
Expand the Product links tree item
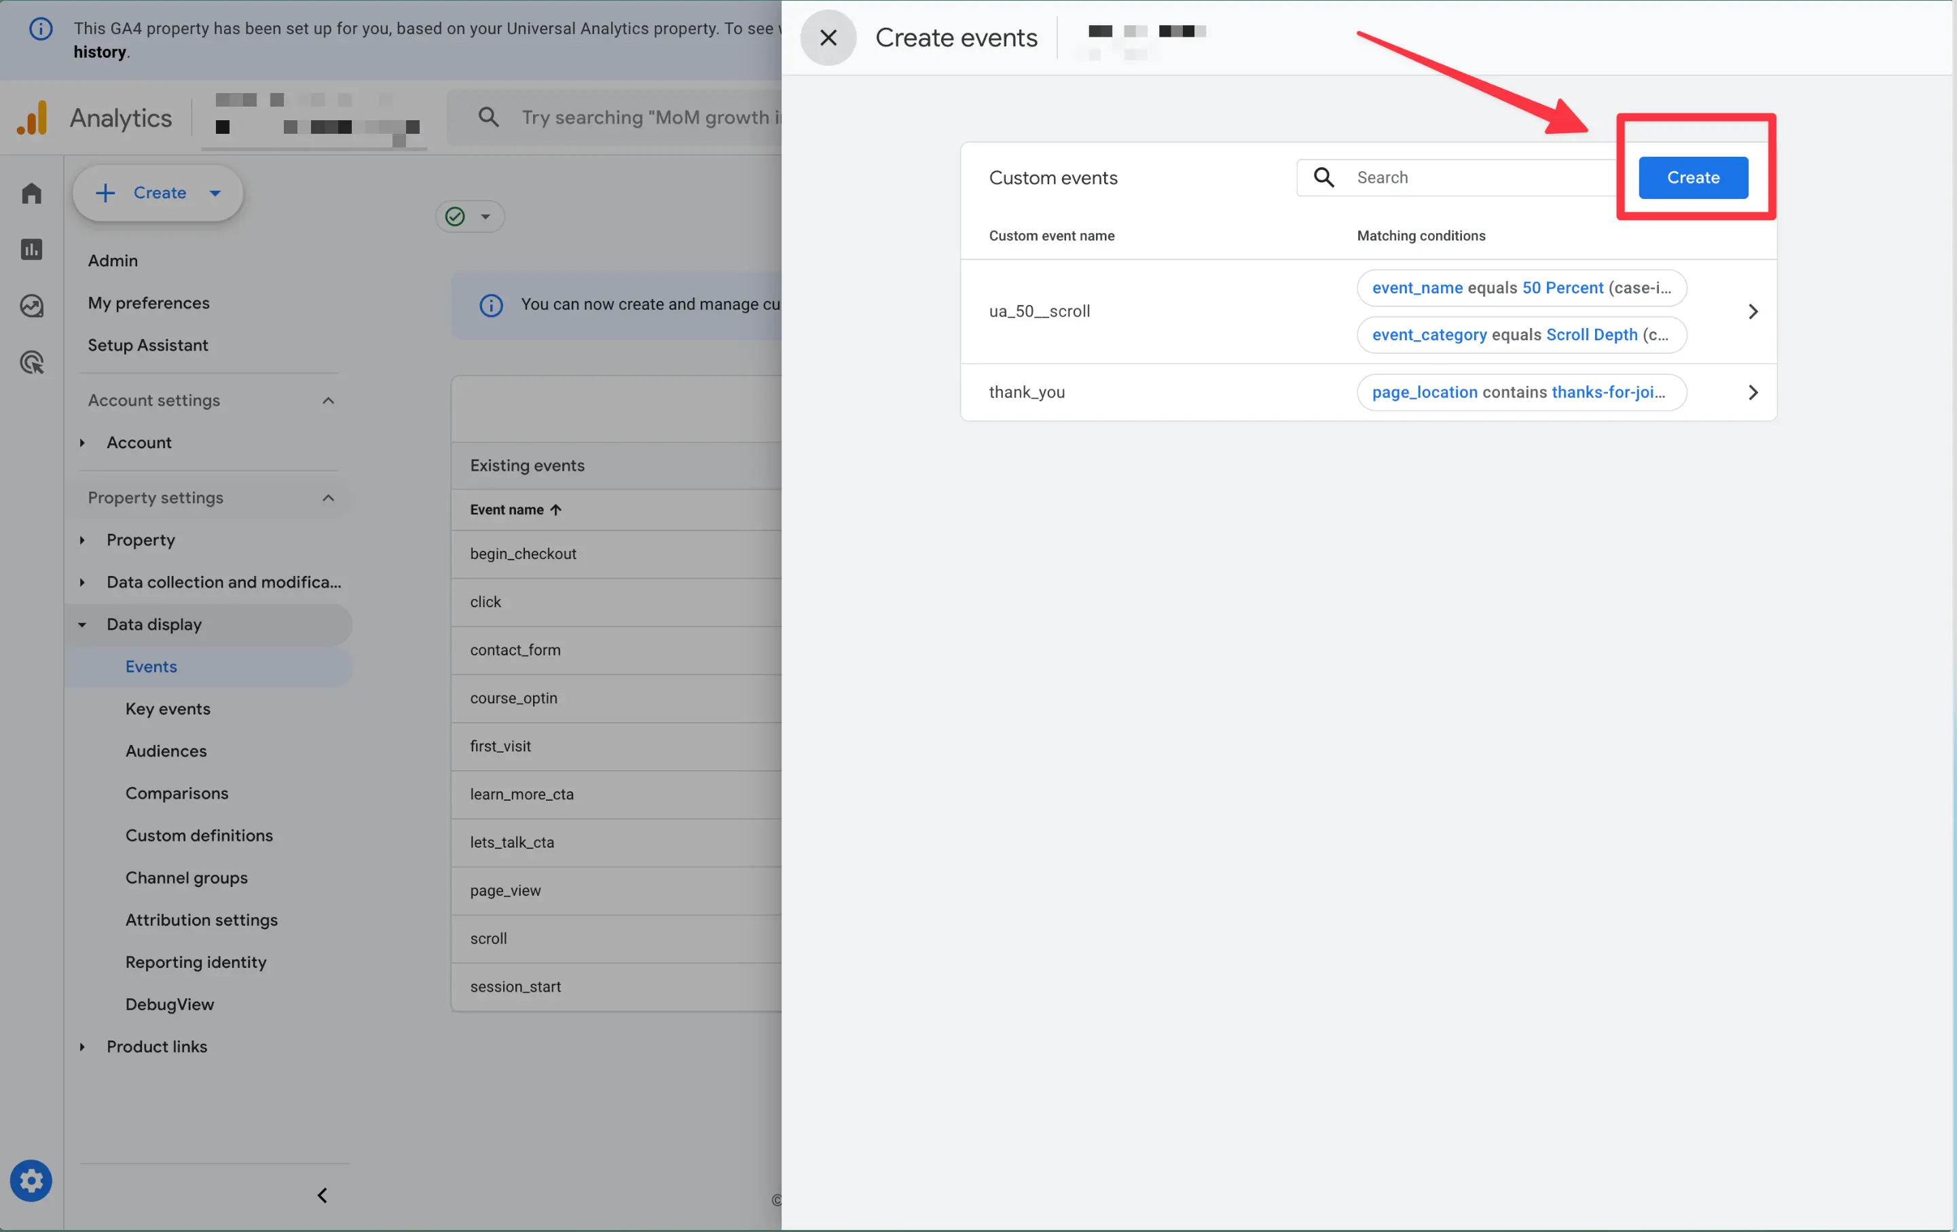click(82, 1047)
